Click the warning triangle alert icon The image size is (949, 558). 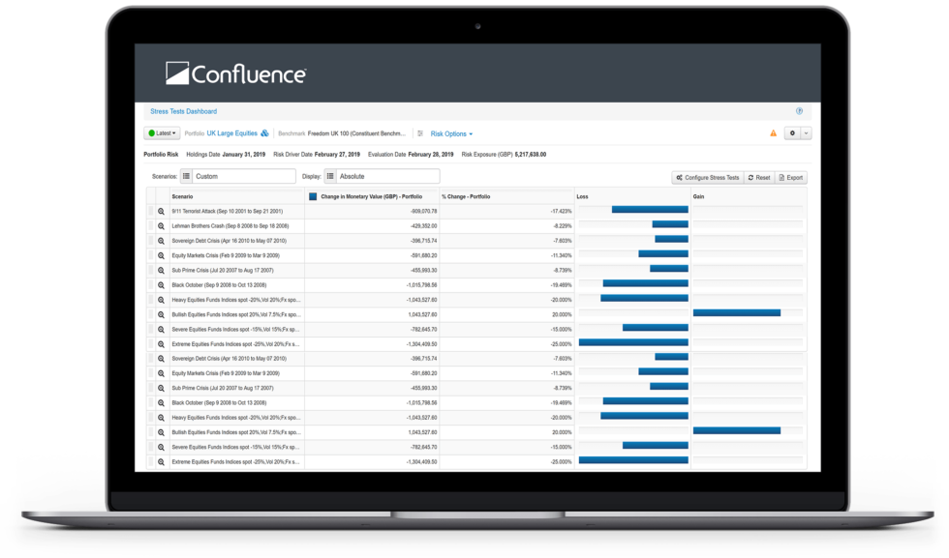(x=772, y=133)
